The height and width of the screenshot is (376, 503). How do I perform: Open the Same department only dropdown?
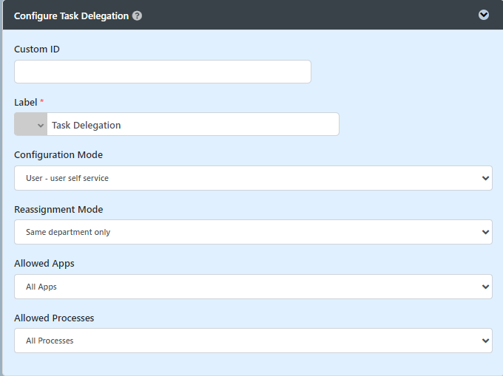(253, 232)
